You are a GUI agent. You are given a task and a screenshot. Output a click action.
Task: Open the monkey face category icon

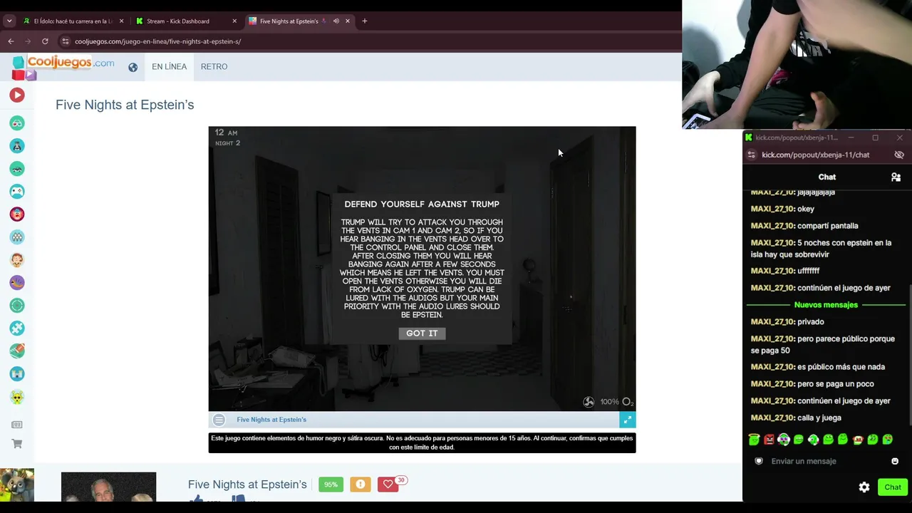[x=17, y=260]
